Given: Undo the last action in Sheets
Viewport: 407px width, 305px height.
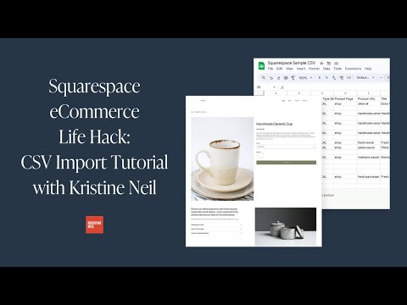Looking at the screenshot, I should 271,78.
